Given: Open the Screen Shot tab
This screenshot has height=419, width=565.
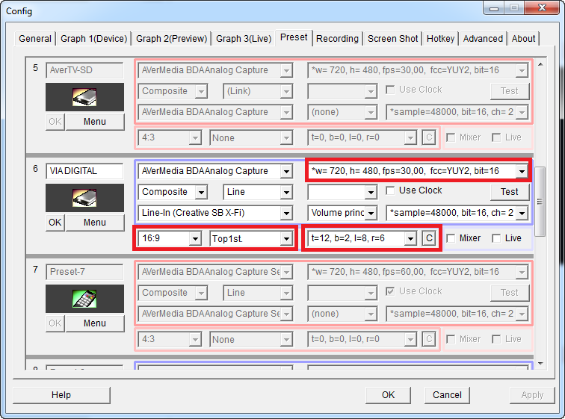Looking at the screenshot, I should click(392, 39).
